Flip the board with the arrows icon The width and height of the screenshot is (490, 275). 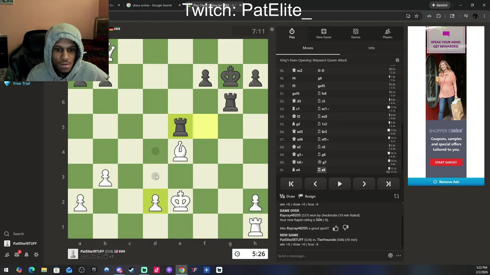tap(397, 196)
